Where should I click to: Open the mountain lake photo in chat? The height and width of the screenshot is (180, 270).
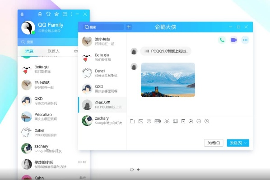coord(168,80)
